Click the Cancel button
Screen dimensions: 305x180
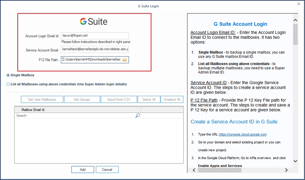coord(107,169)
